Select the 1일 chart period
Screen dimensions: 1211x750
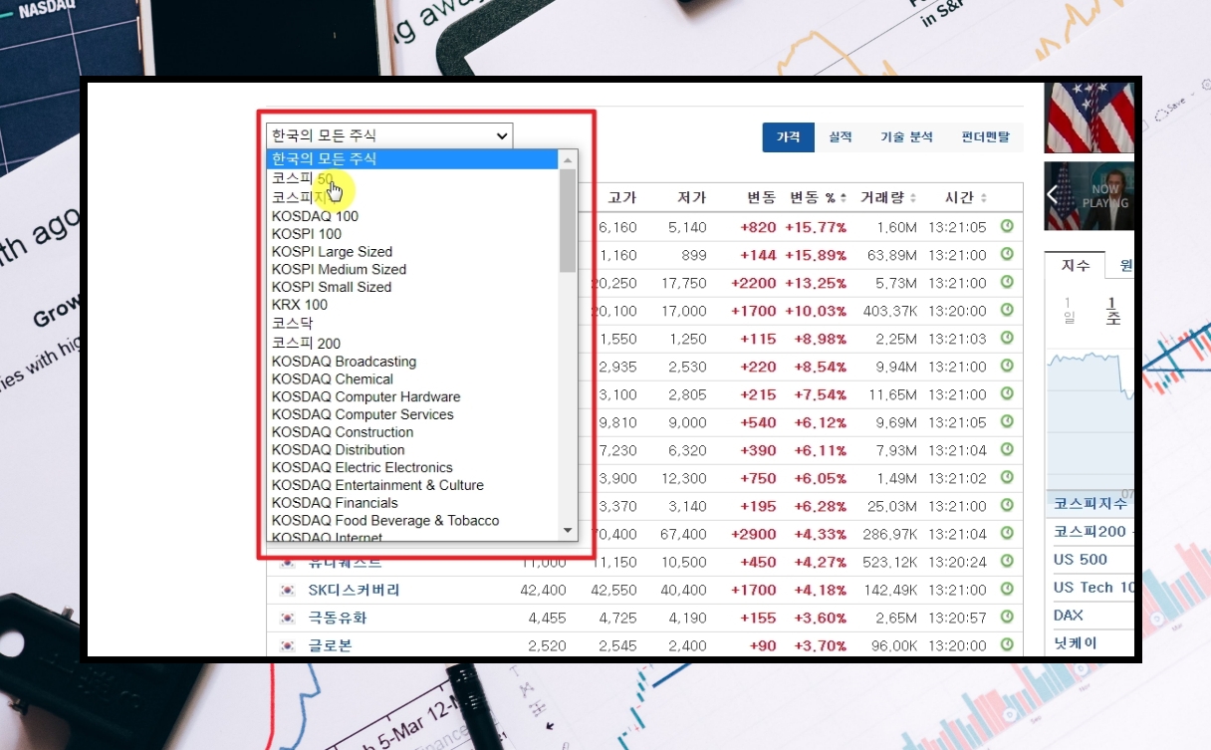click(x=1069, y=310)
